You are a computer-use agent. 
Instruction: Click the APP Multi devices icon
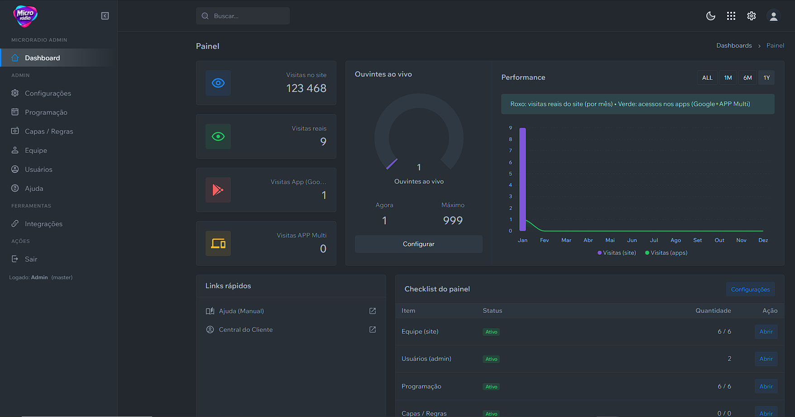pyautogui.click(x=218, y=243)
